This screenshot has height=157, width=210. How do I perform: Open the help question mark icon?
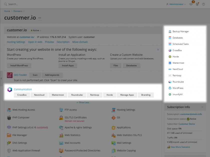(203, 4)
